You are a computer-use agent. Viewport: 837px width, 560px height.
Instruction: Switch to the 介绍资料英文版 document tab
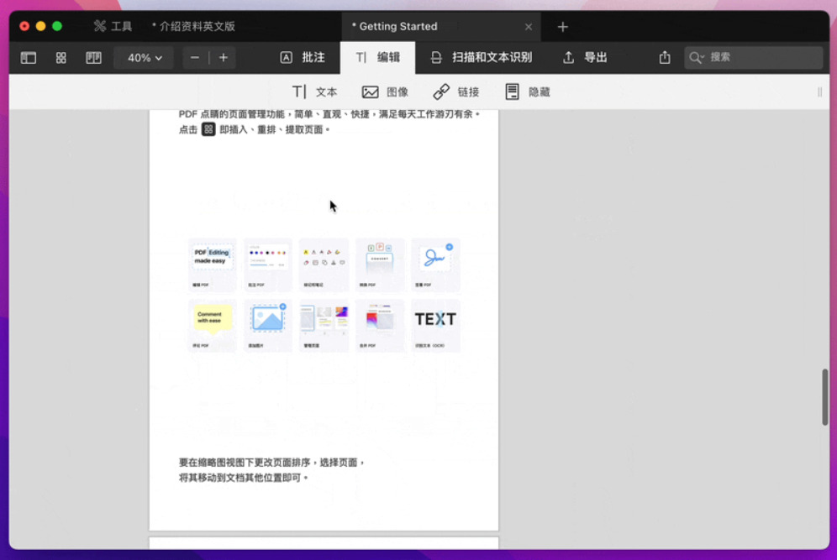point(193,27)
